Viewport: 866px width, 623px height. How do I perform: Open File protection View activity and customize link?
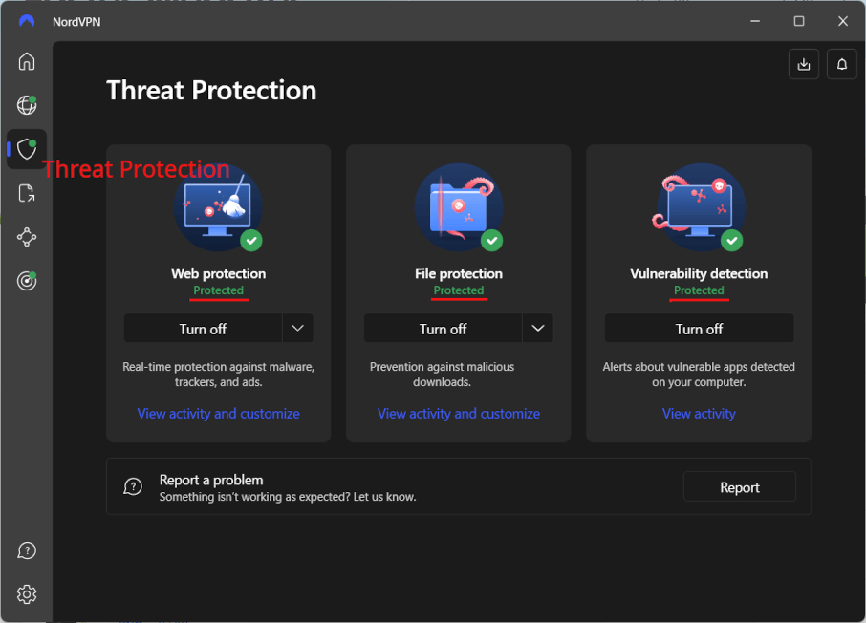(x=459, y=414)
